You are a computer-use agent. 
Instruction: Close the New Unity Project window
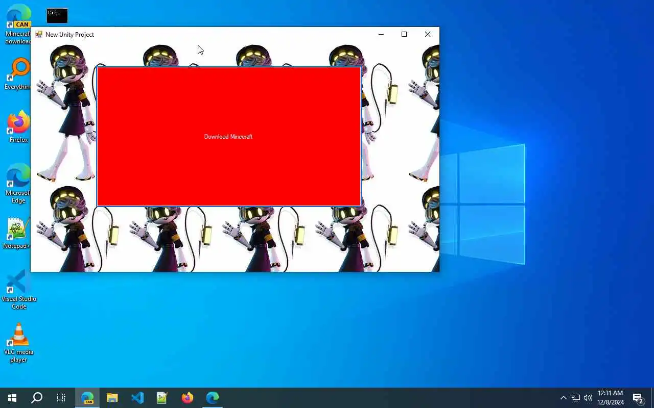click(428, 34)
